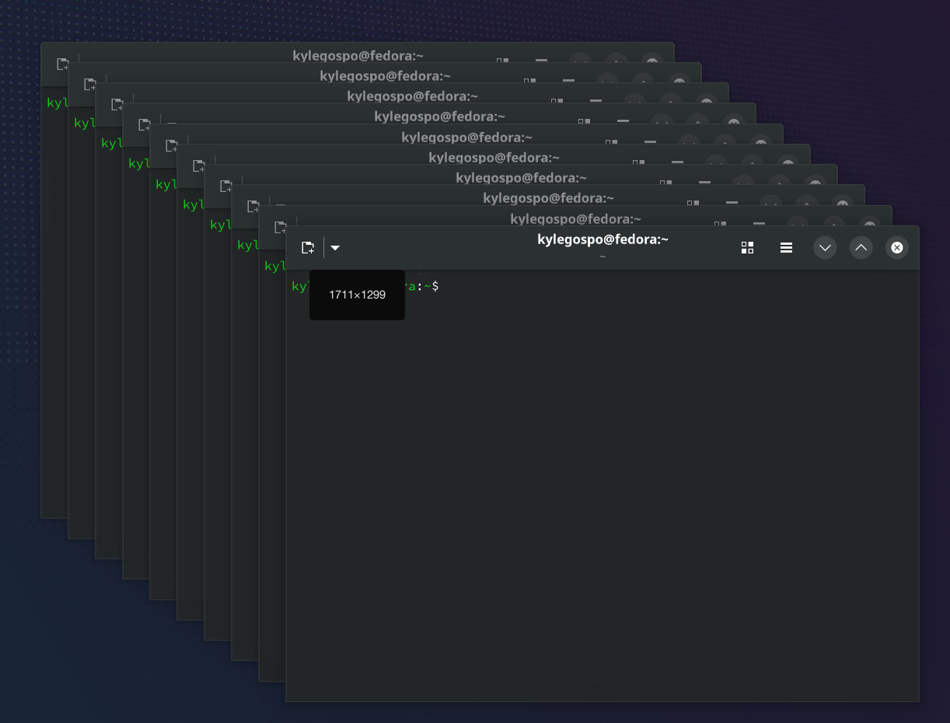Show the tab overview in front terminal

(x=747, y=248)
